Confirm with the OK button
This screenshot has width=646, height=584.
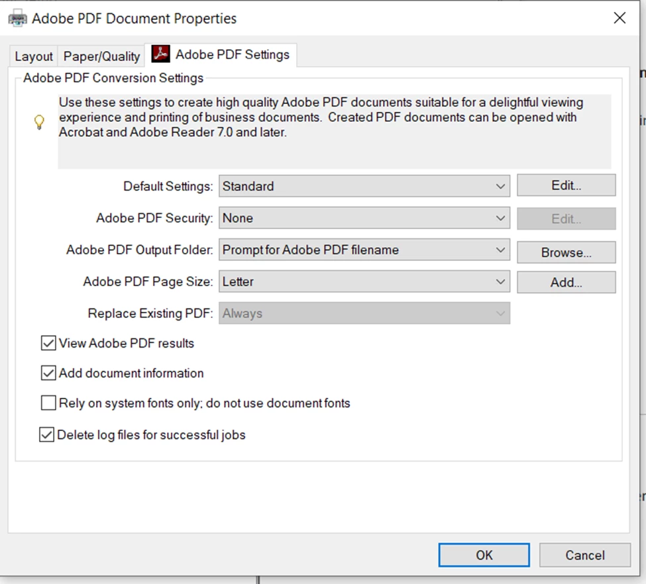[x=484, y=555]
